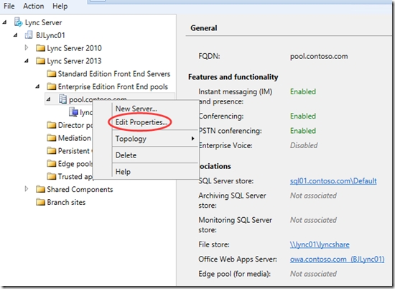
Task: Click the File store label
Action: pos(214,244)
